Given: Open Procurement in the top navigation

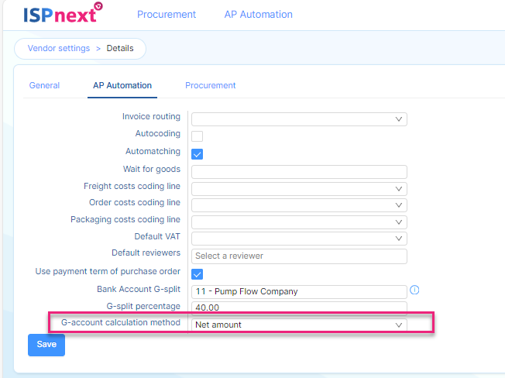Looking at the screenshot, I should click(x=167, y=15).
